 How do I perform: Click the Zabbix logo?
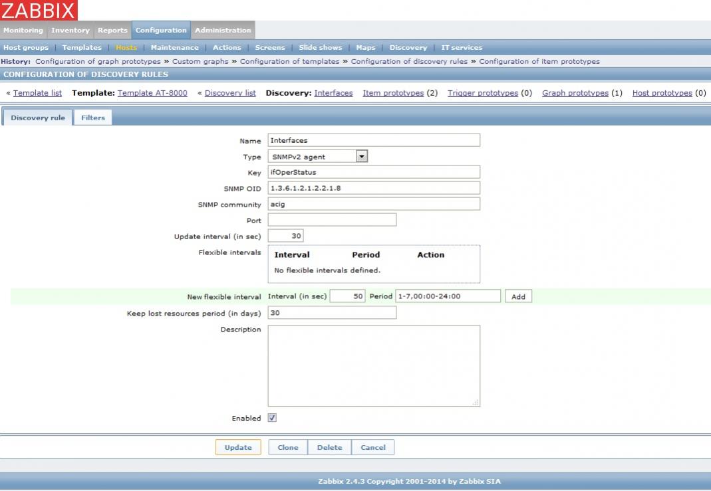[39, 10]
